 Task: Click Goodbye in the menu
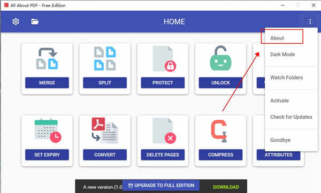click(291, 140)
